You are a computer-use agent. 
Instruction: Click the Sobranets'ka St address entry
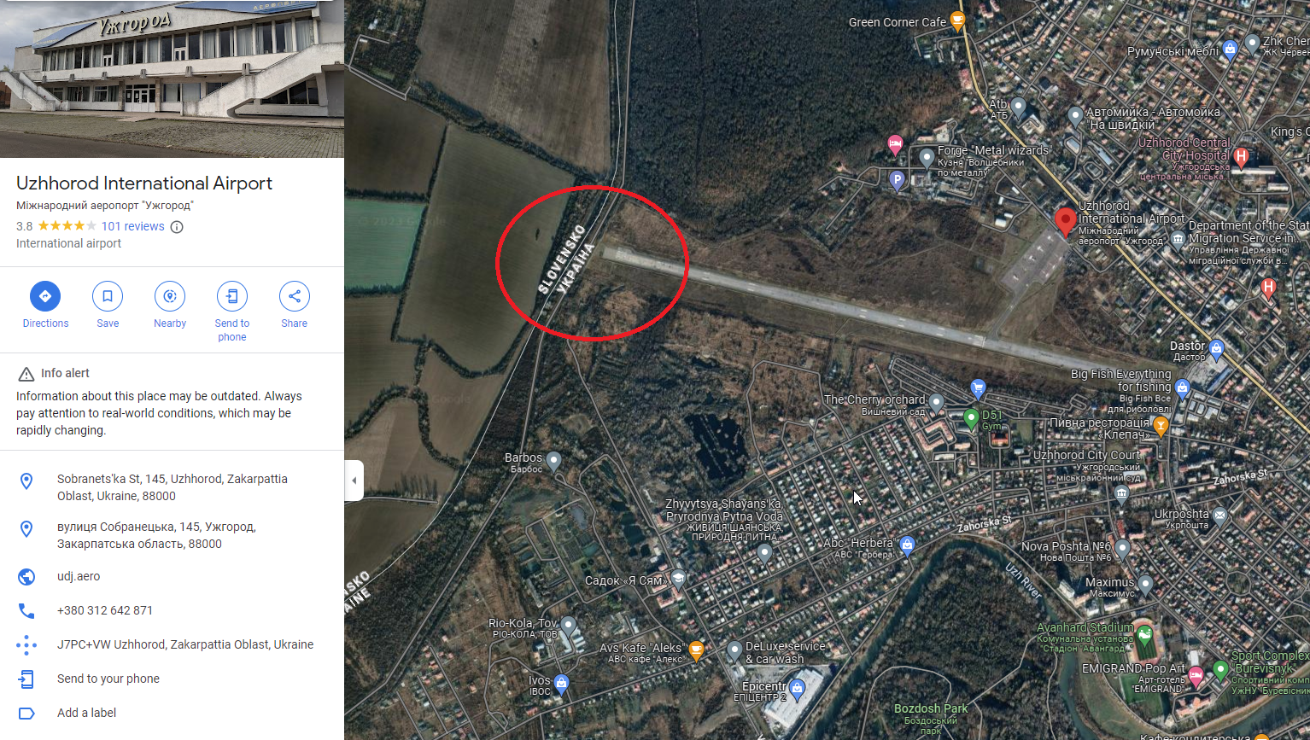(172, 487)
